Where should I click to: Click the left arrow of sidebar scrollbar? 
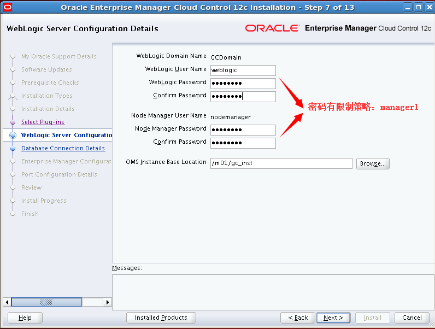coord(7,302)
